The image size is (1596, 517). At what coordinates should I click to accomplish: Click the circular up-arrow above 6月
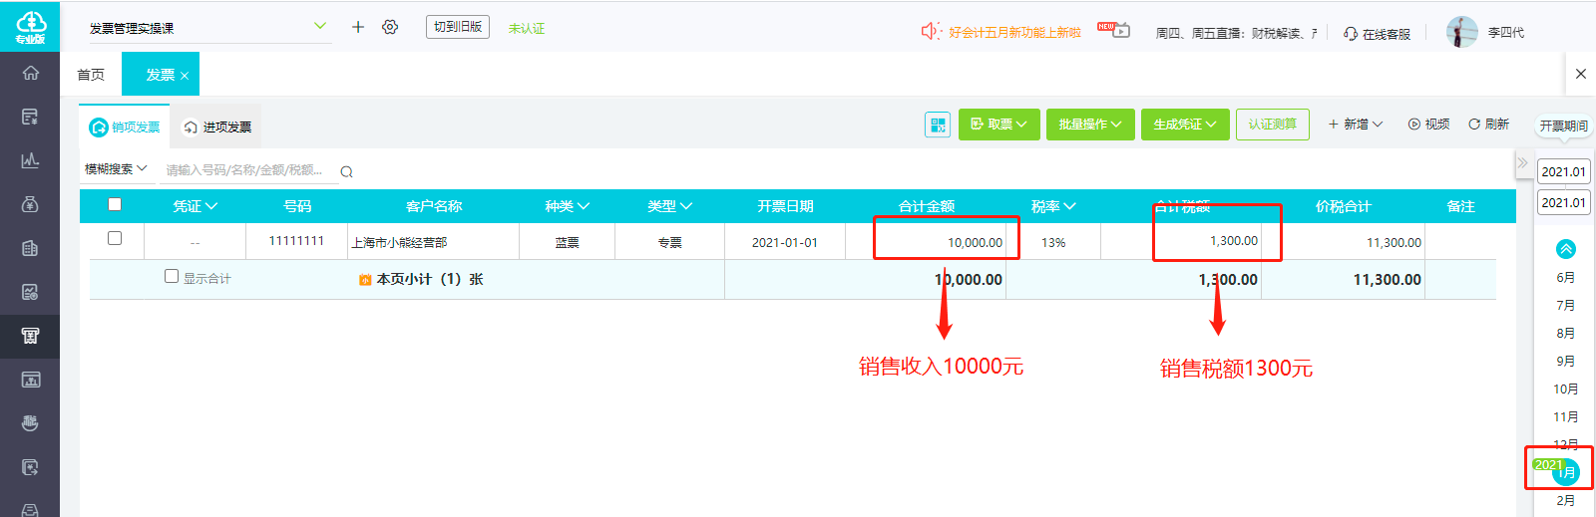1566,249
